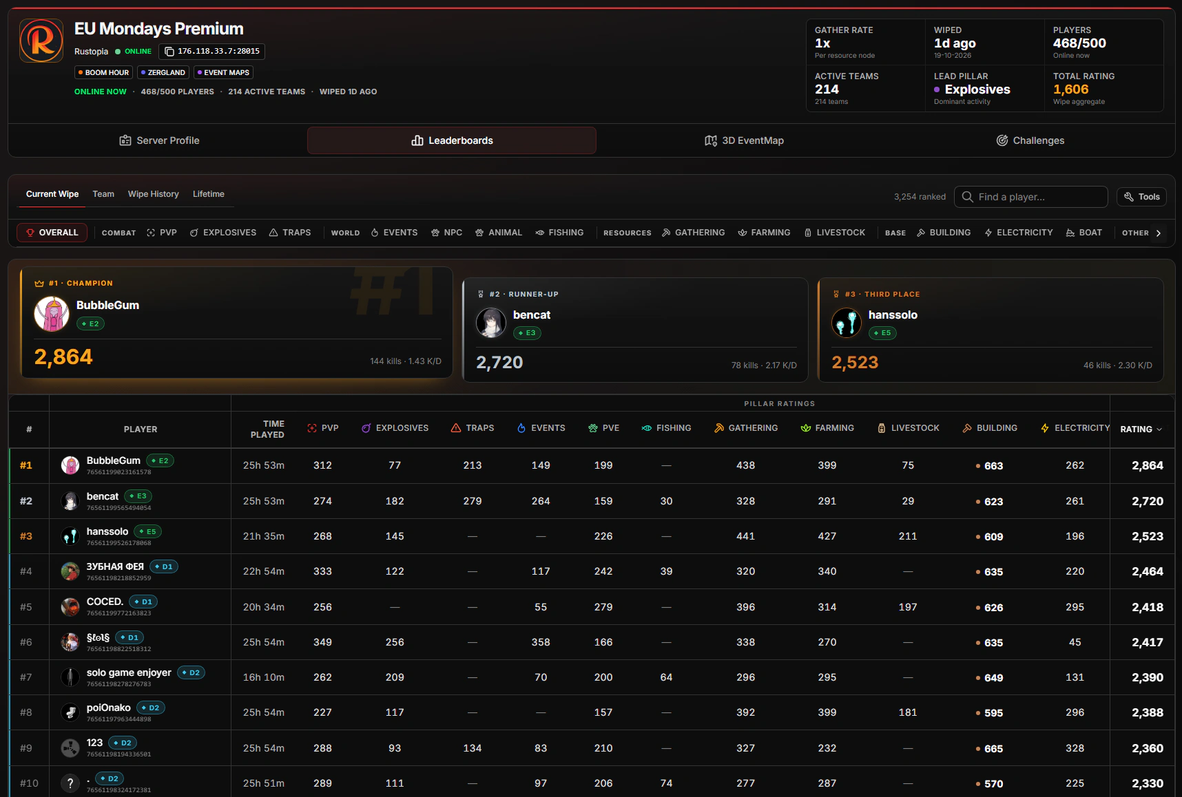Open the Tools button
1182x797 pixels.
[x=1141, y=197]
